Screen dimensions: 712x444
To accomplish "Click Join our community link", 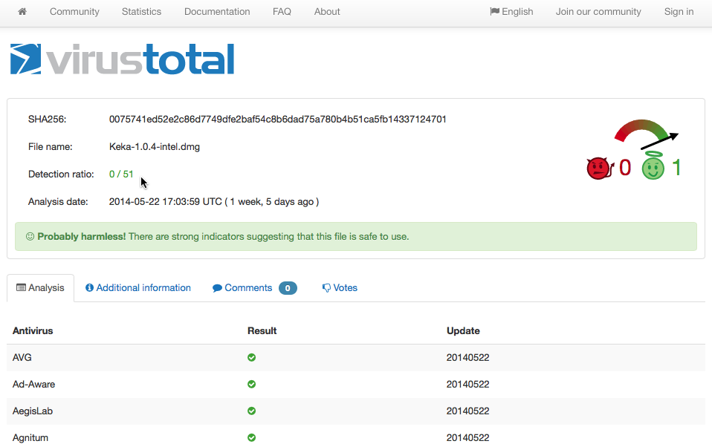I will pyautogui.click(x=598, y=12).
